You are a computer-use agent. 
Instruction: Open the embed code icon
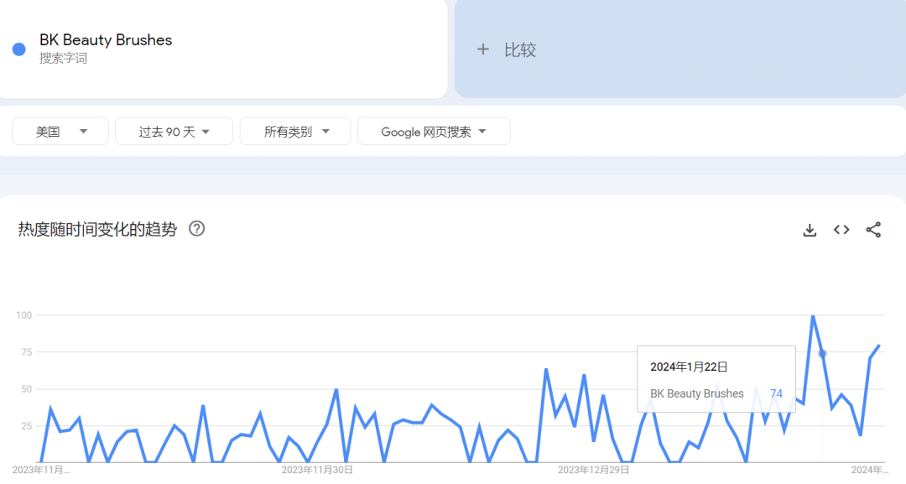(x=841, y=230)
